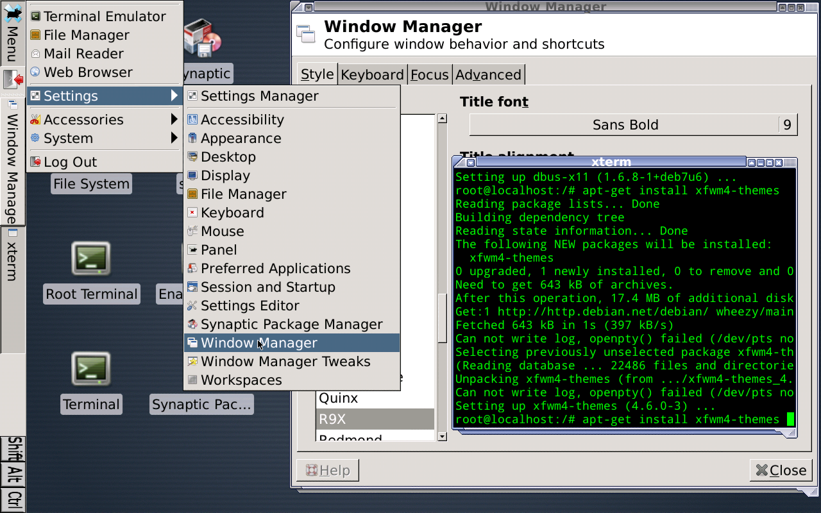Screen dimensions: 821x513
Task: Open the File System desktop icon
Action: click(x=91, y=183)
